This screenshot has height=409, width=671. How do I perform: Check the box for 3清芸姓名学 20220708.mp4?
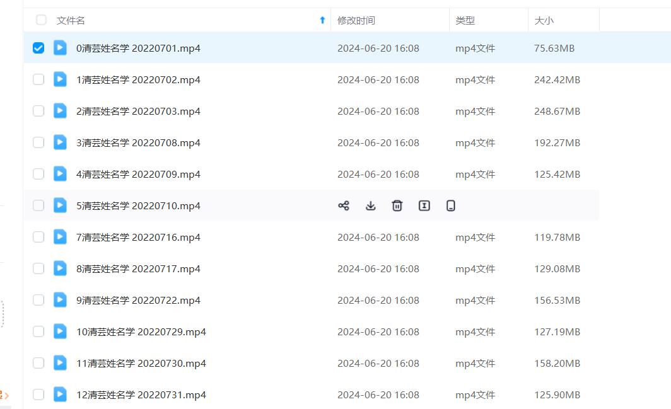38,142
